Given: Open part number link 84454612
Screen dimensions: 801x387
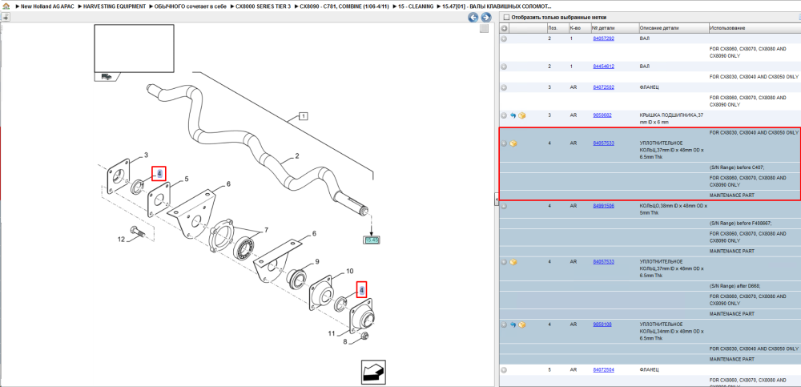Looking at the screenshot, I should point(603,67).
